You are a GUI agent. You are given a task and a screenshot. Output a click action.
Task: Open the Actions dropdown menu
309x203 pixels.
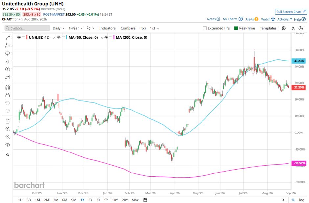[x=285, y=19]
